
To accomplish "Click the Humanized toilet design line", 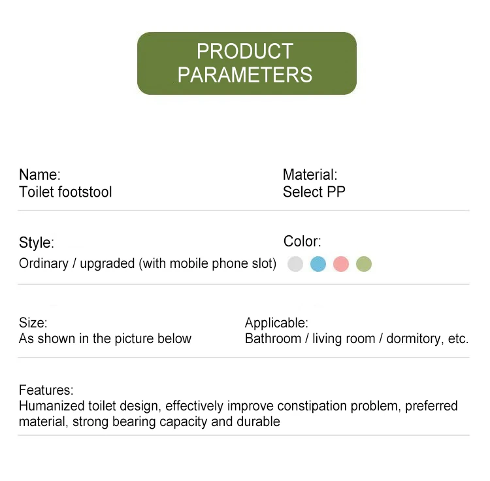I will click(238, 406).
